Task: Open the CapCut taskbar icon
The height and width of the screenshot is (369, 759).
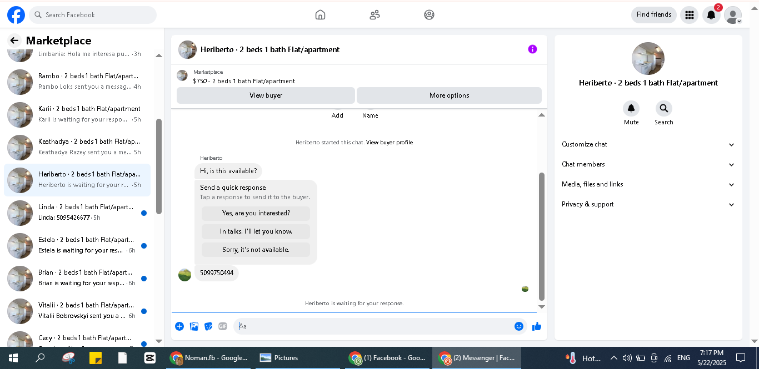Action: [149, 358]
